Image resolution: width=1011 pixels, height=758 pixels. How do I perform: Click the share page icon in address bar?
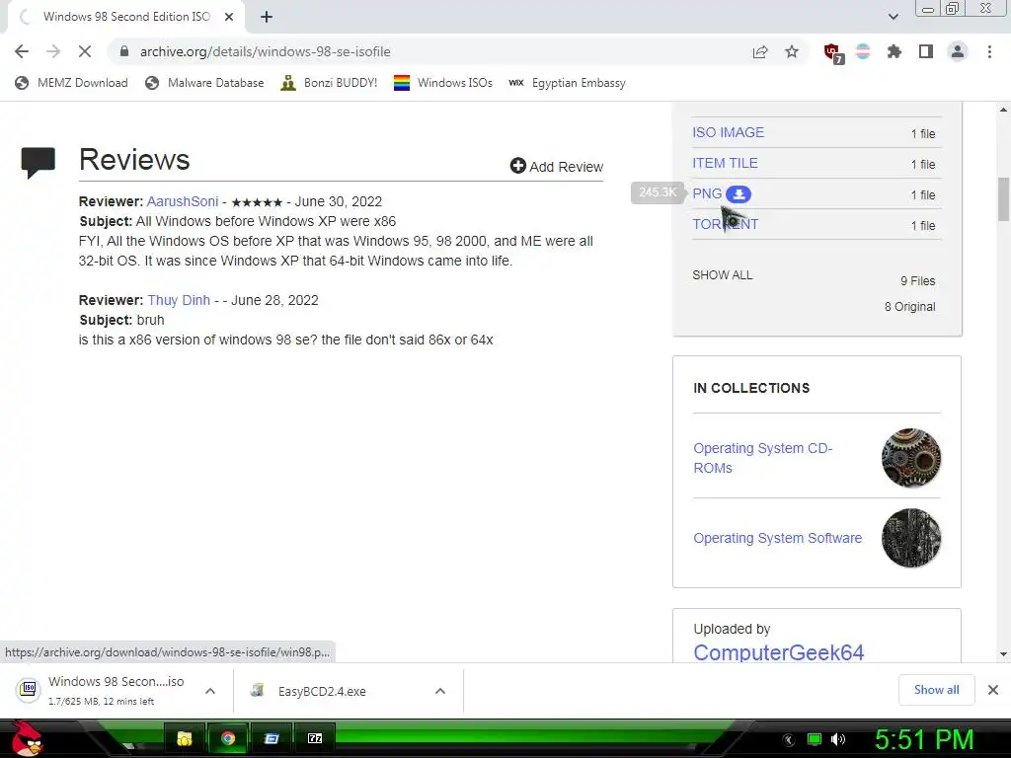[x=760, y=52]
